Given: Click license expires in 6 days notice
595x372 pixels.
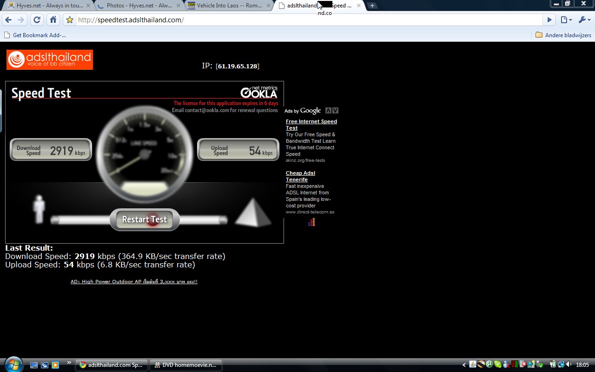Looking at the screenshot, I should click(x=226, y=103).
